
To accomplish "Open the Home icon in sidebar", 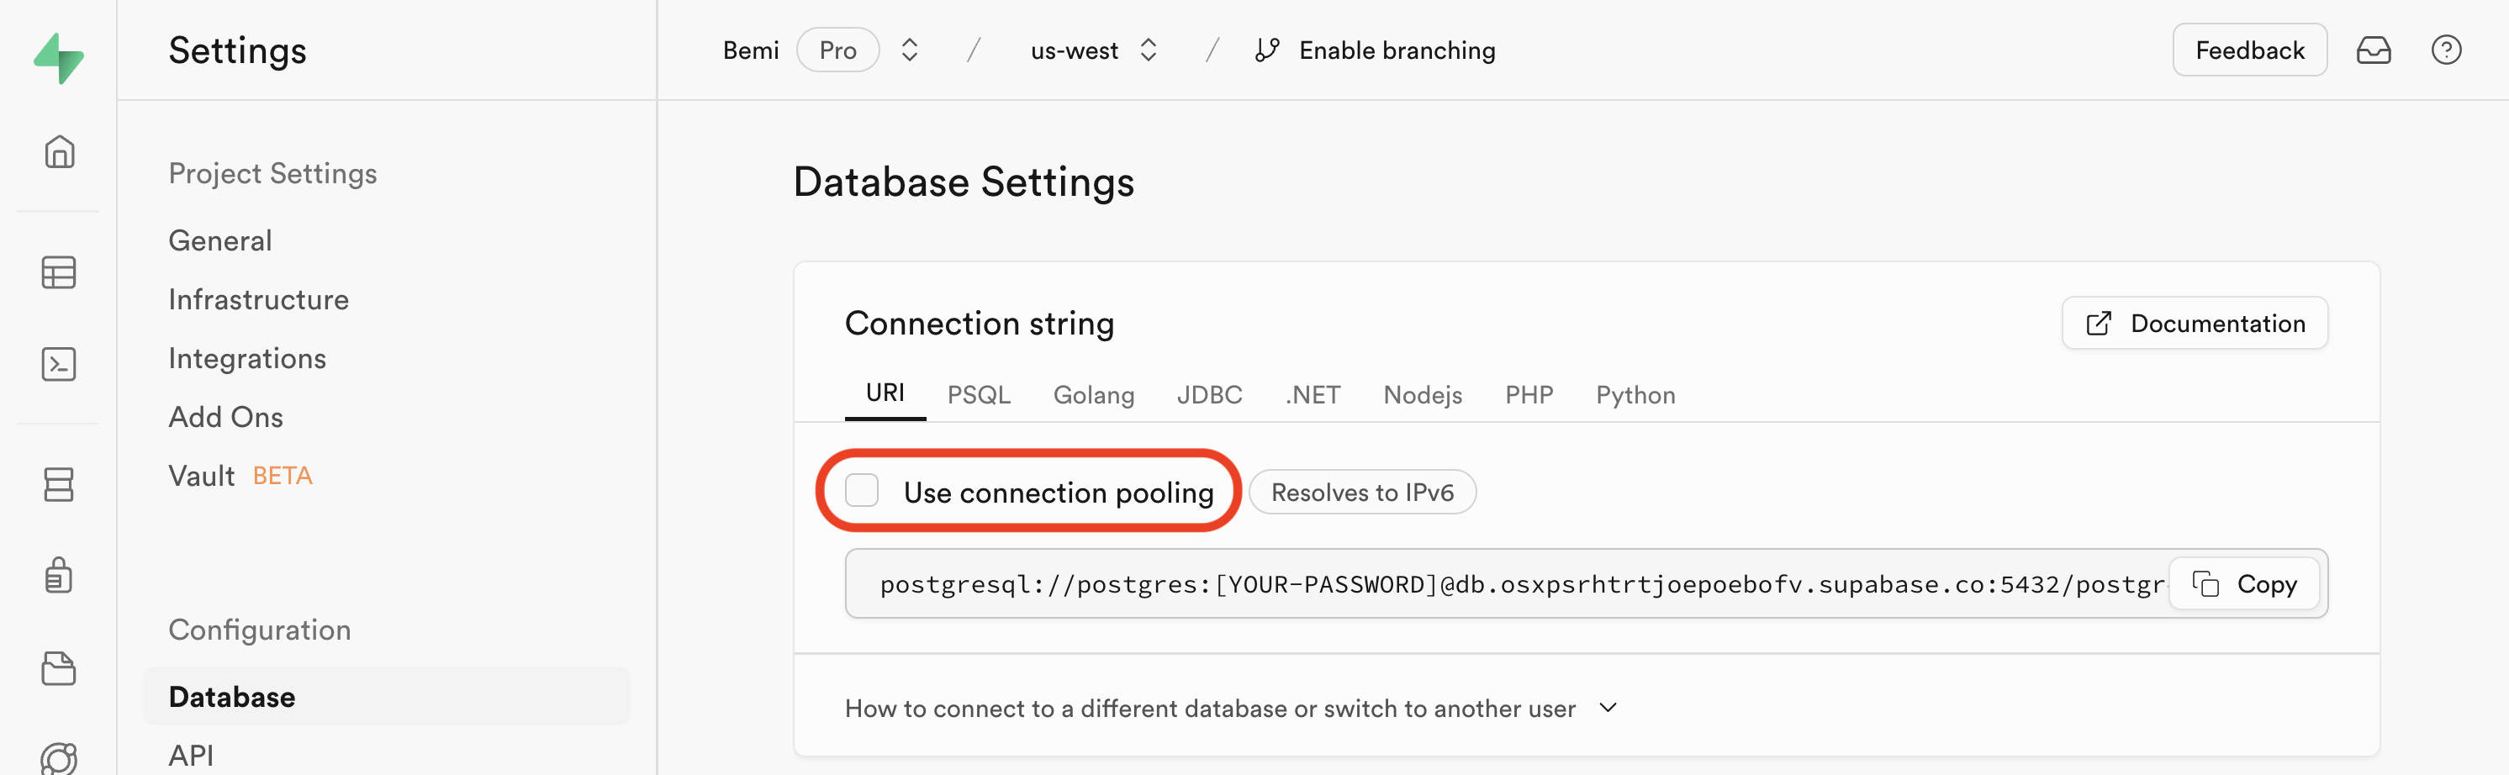I will coord(60,152).
